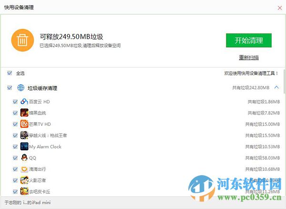Click the 重新扫描 rescan link
The image size is (286, 209).
pos(249,58)
